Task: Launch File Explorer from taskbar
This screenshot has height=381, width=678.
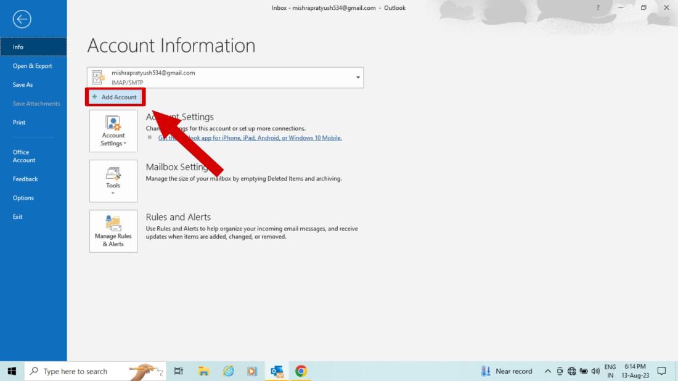Action: [x=203, y=371]
